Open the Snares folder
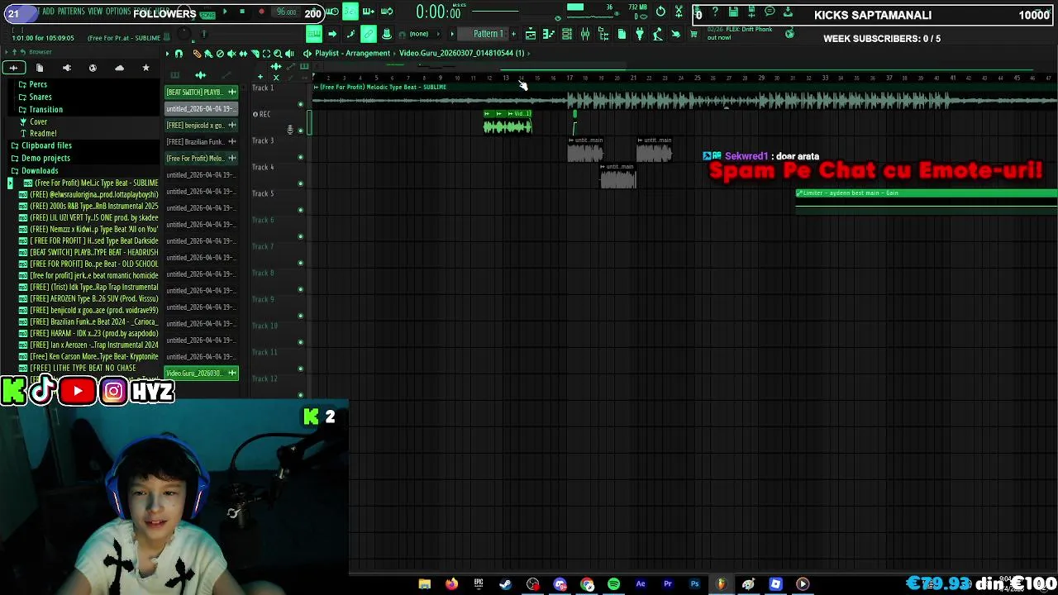 [40, 97]
